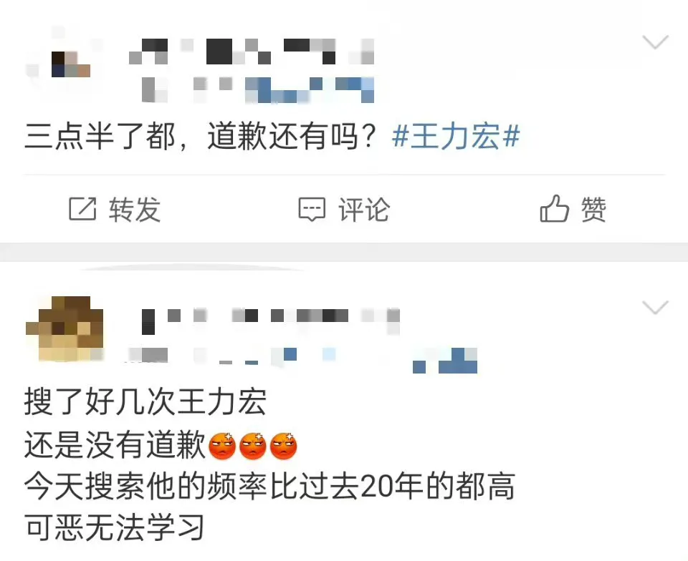Tap the comment speech-bubble icon
This screenshot has width=688, height=561.
pos(312,209)
